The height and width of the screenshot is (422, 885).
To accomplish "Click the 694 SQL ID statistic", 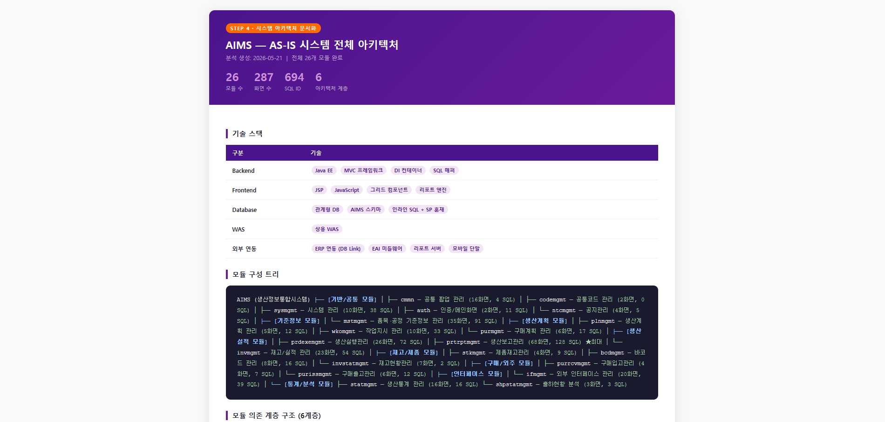I will coord(294,81).
